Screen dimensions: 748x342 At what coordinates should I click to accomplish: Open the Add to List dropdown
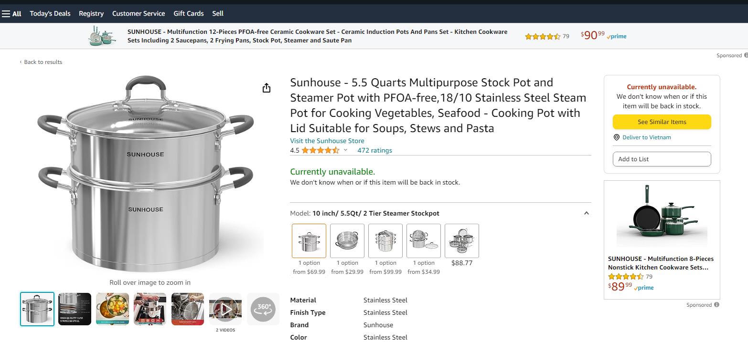pos(662,159)
